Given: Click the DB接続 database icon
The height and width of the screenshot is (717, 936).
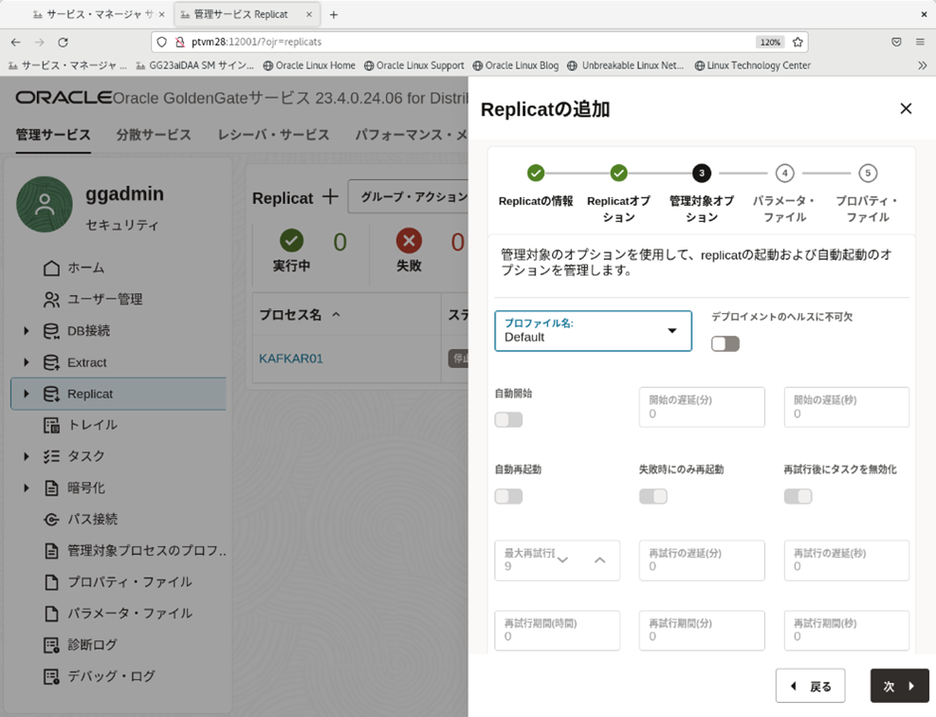Looking at the screenshot, I should (51, 331).
